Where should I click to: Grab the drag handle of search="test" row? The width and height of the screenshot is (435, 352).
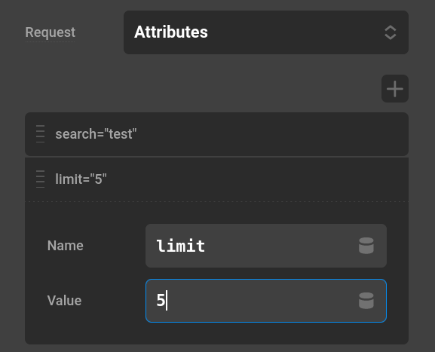pos(40,133)
